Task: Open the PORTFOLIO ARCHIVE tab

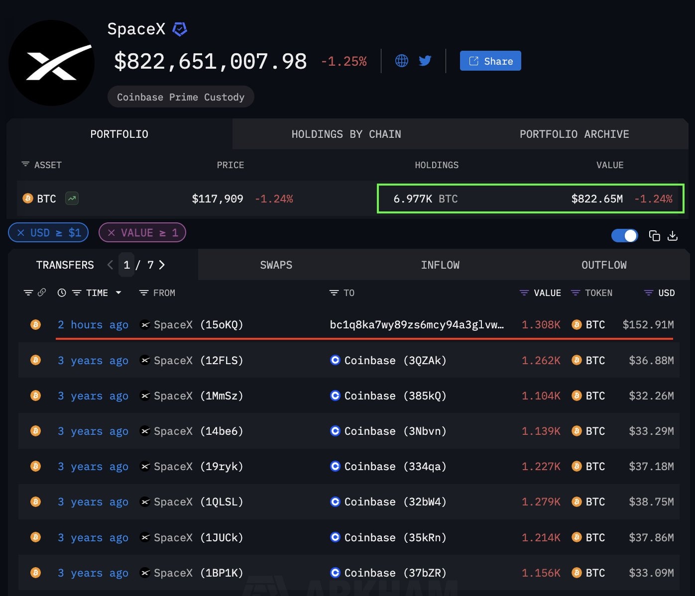Action: tap(575, 134)
